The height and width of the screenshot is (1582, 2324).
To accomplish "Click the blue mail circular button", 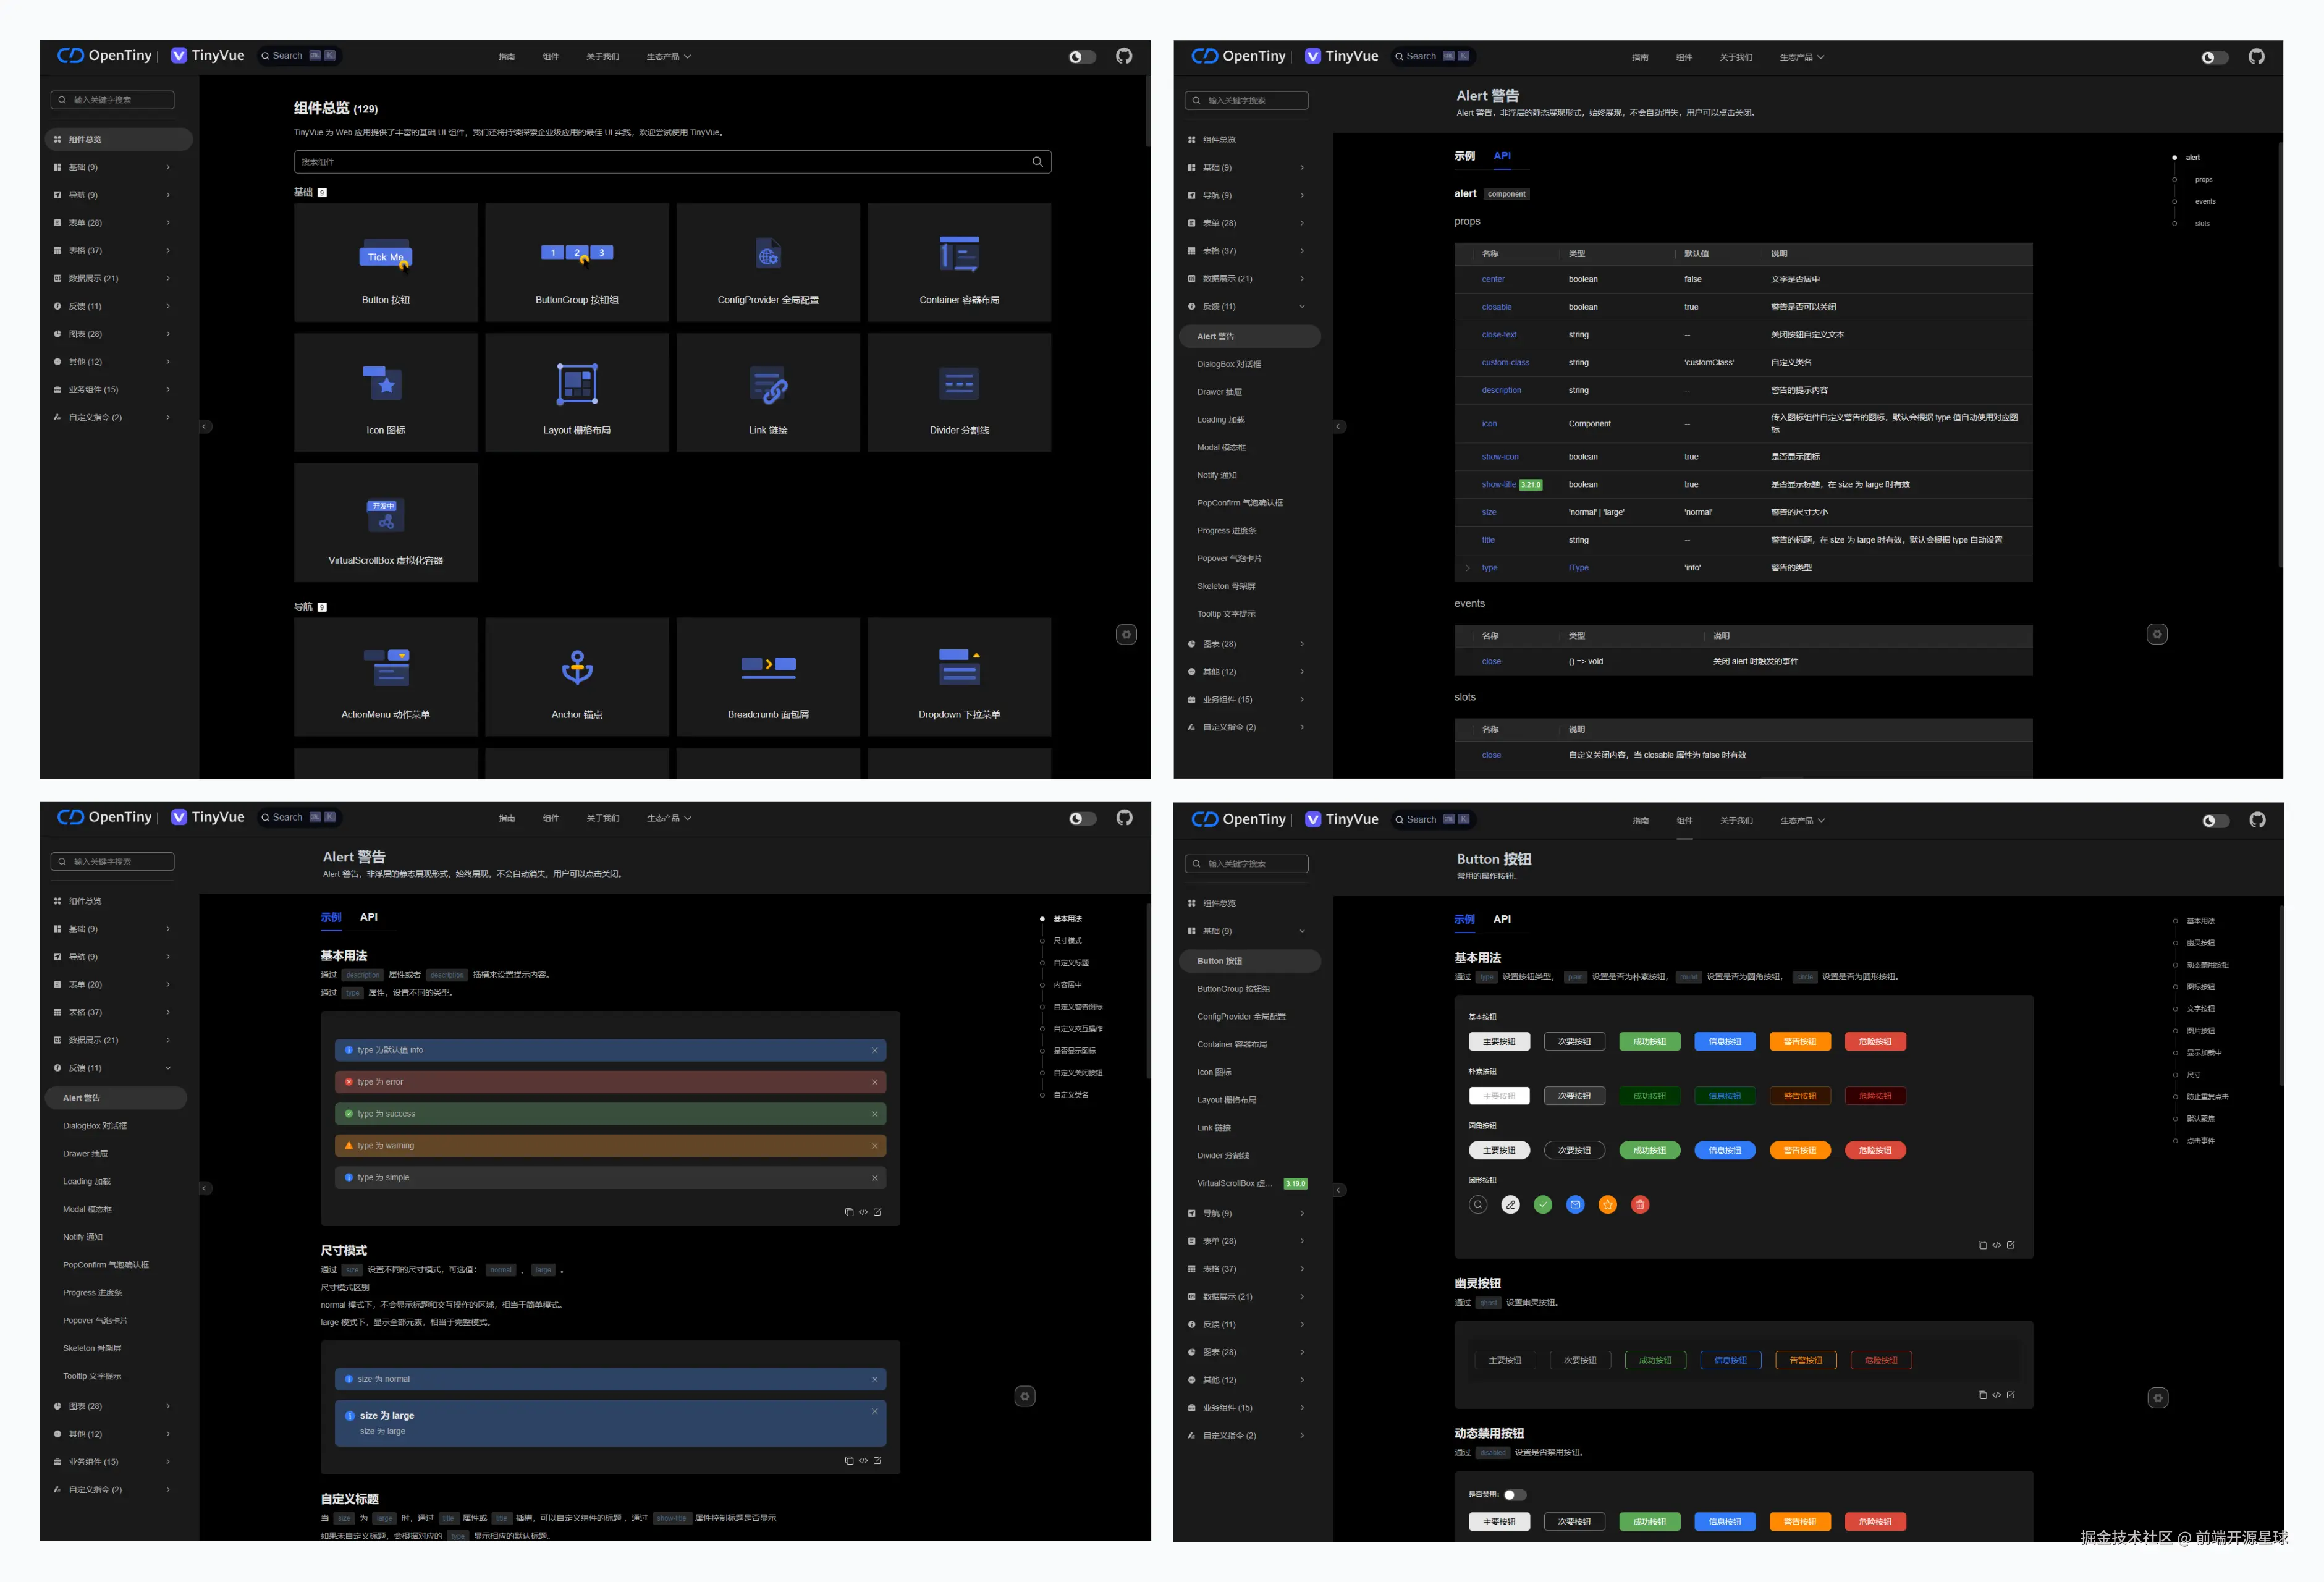I will [1575, 1205].
